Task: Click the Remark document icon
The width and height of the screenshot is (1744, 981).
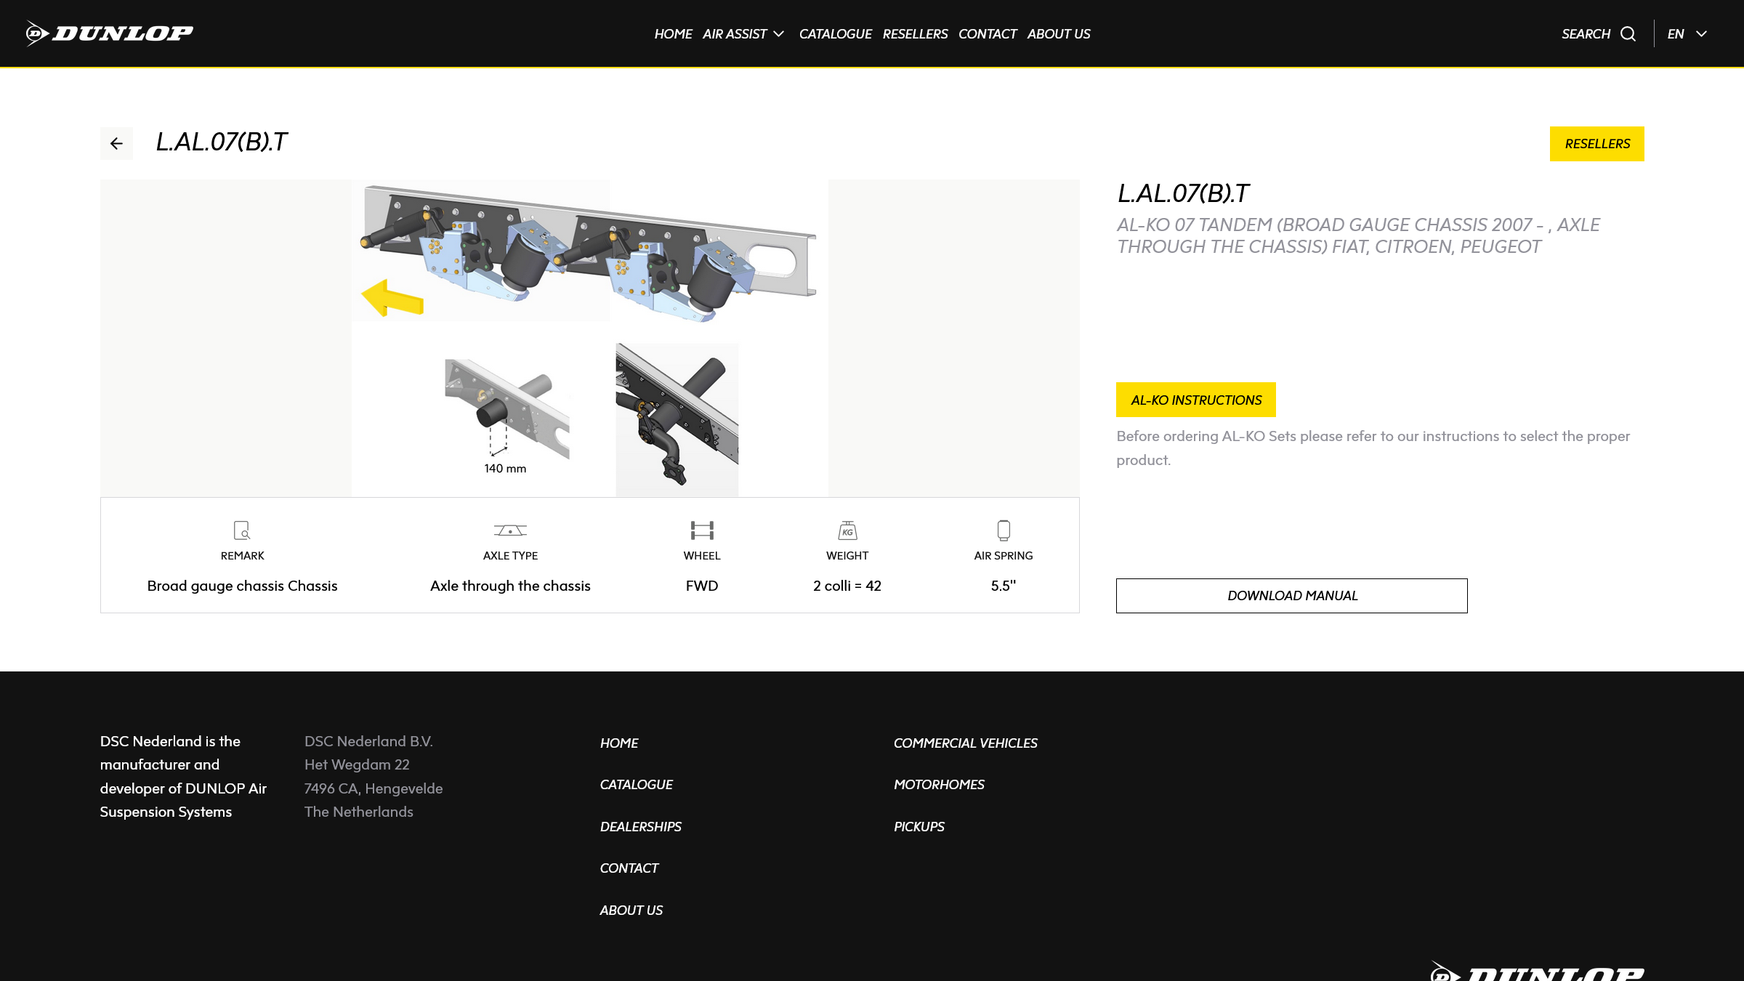Action: pos(242,530)
